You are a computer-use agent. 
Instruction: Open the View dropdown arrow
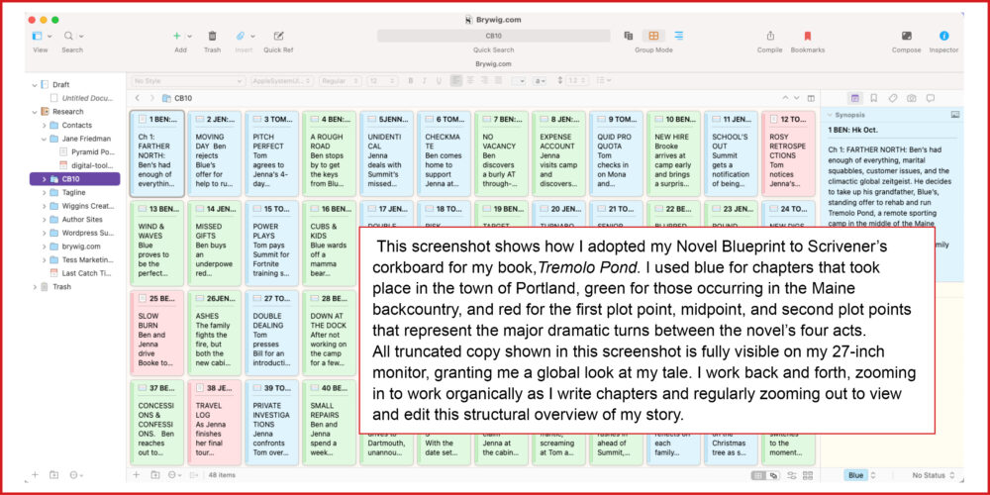49,37
